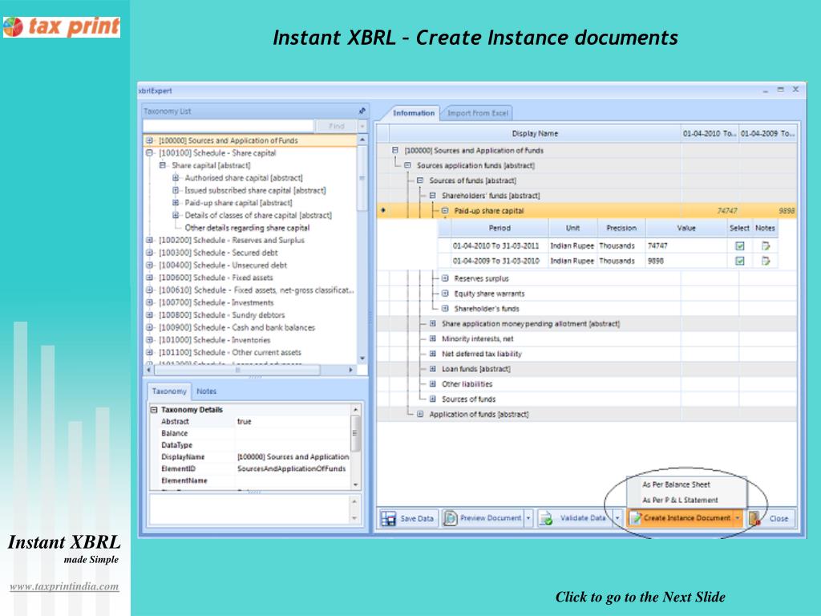This screenshot has width=821, height=616.
Task: Click to go to the Next Slide
Action: point(640,597)
